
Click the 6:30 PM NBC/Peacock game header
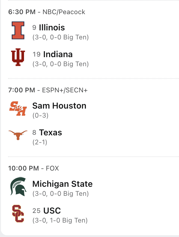point(47,12)
